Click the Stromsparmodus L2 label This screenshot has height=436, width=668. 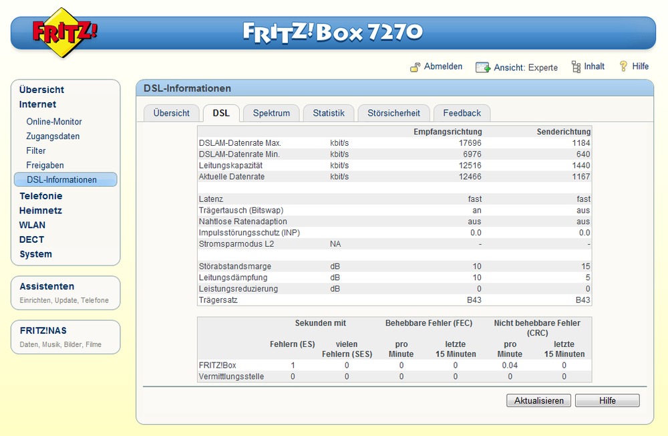click(x=236, y=244)
